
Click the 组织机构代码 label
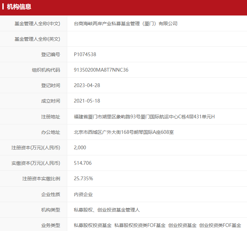pyautogui.click(x=46, y=70)
